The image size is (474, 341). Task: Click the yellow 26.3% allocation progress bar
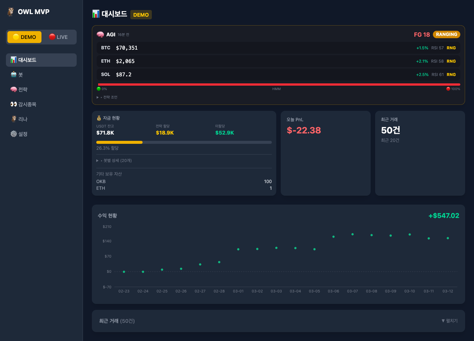119,142
